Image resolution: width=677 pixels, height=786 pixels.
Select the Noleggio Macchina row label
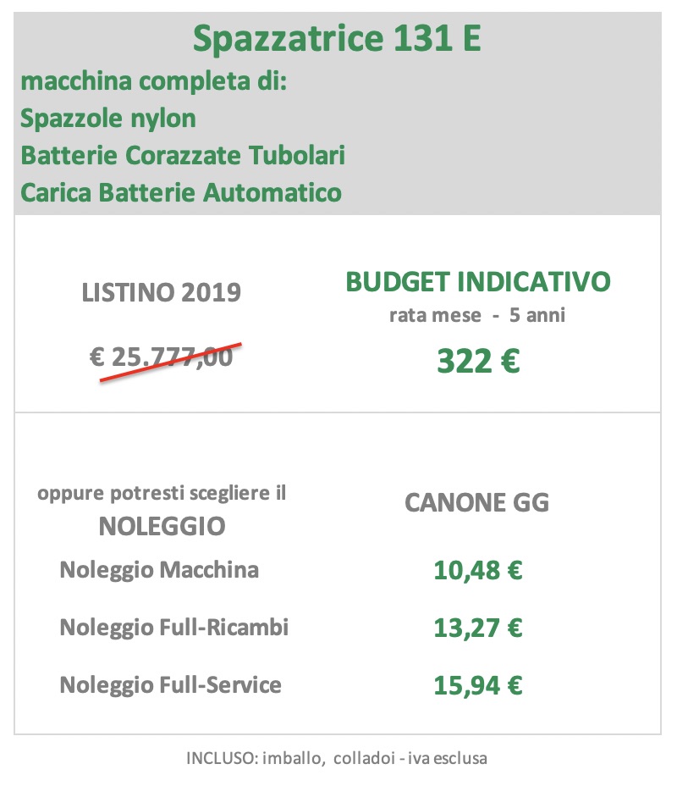159,571
